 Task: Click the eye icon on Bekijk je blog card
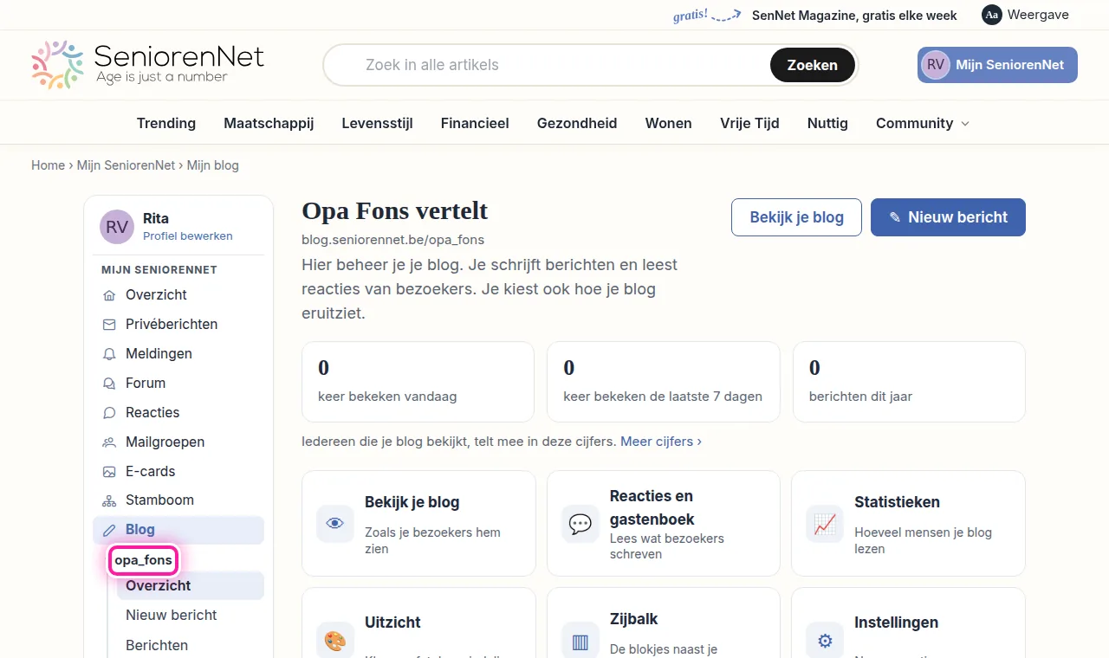[334, 524]
